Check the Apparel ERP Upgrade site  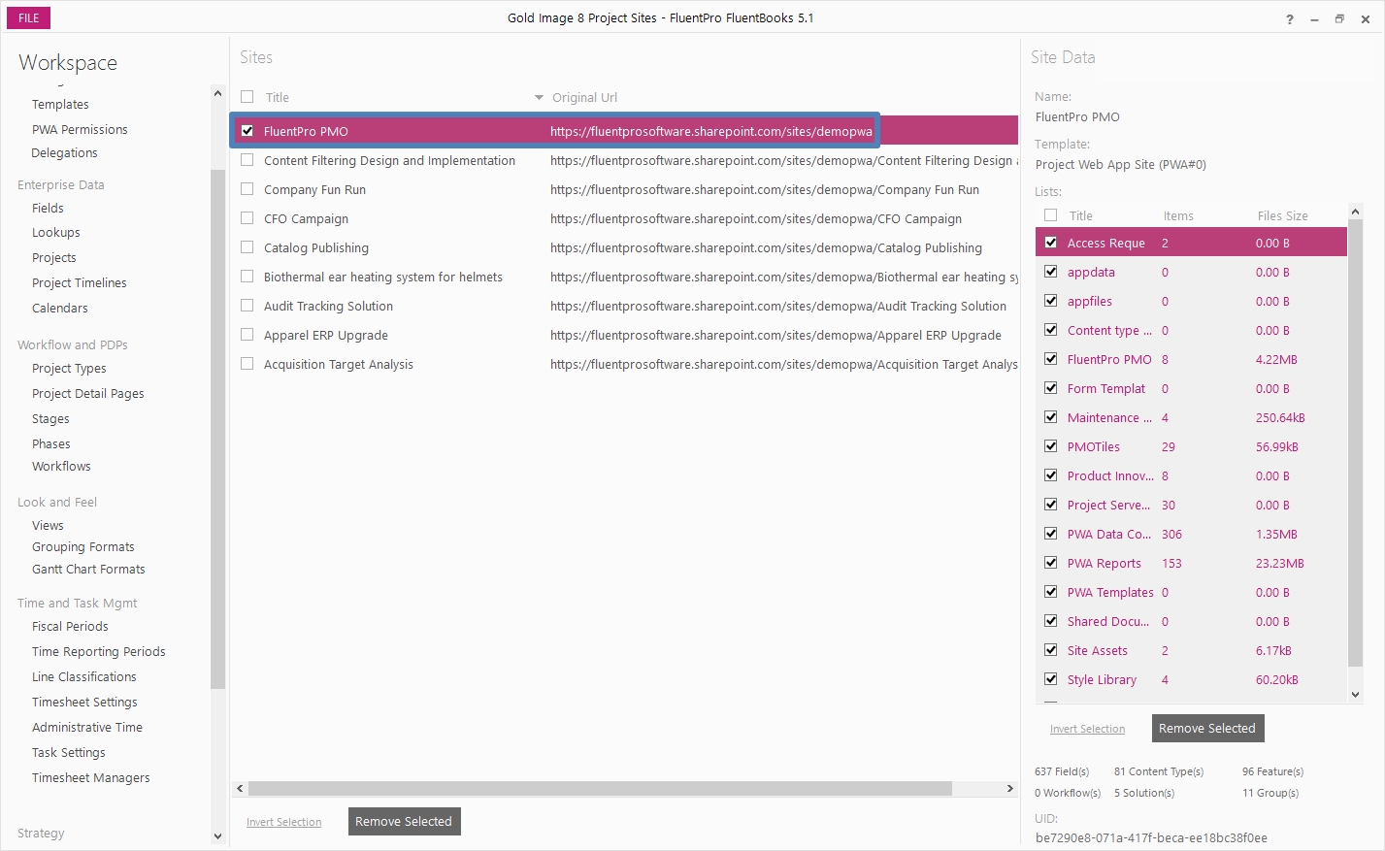tap(247, 335)
